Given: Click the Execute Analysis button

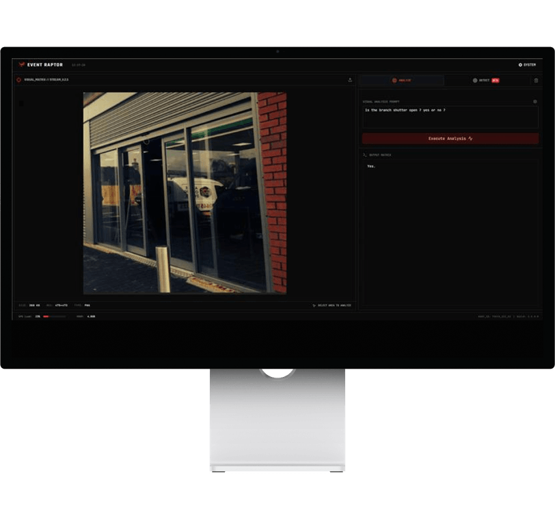Looking at the screenshot, I should [x=450, y=139].
